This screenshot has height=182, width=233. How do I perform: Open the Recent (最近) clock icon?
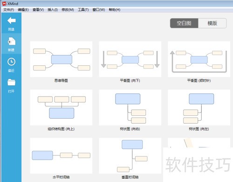click(x=11, y=62)
